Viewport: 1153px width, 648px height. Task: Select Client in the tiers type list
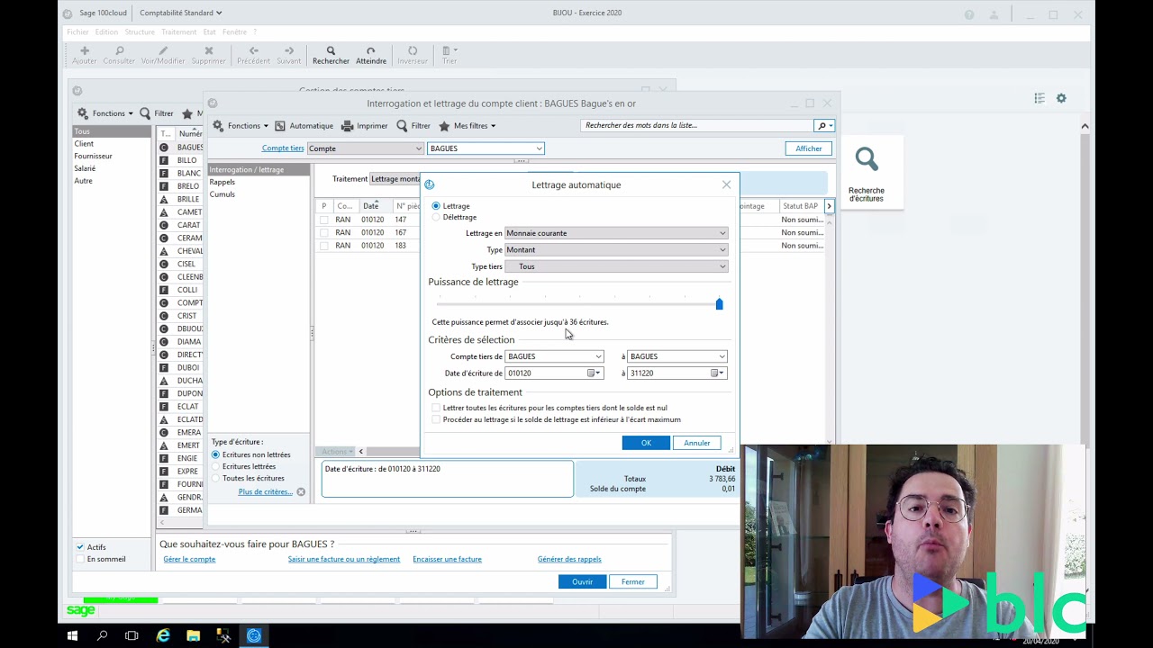(84, 144)
